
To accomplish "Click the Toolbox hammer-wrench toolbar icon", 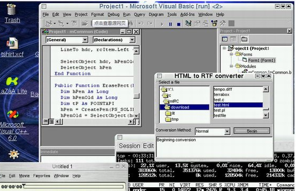I will pos(223,23).
